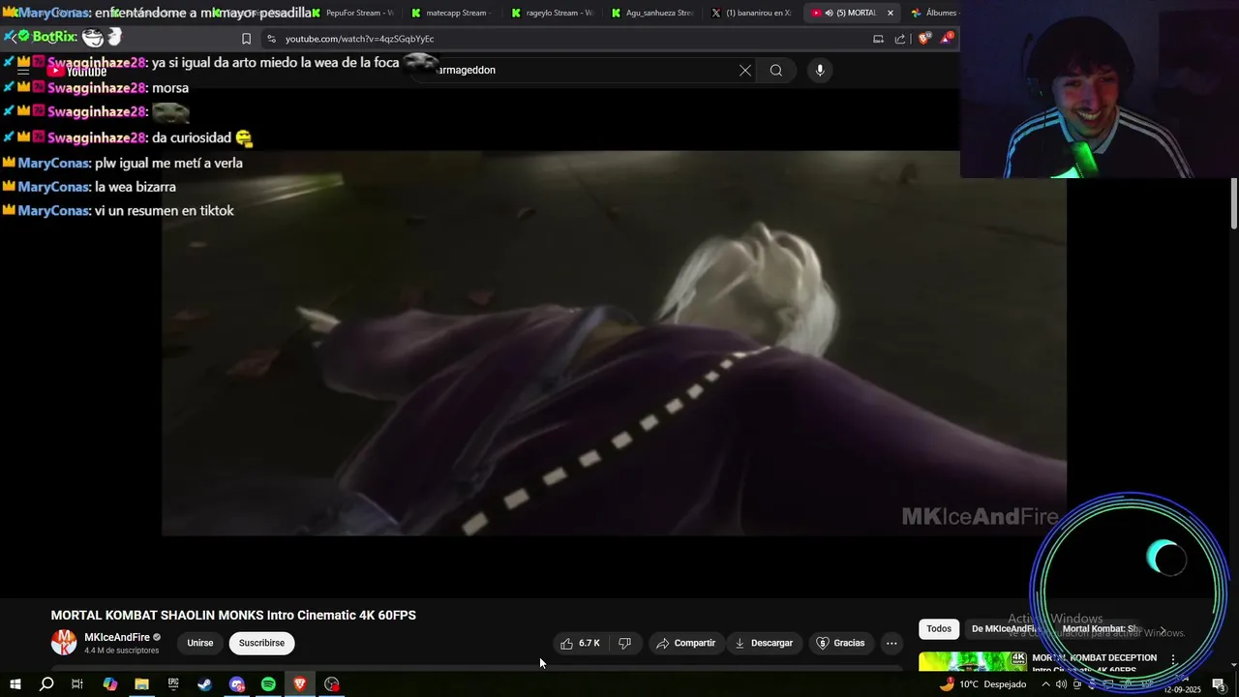Mute the MORTAL tab via speaker icon
The image size is (1239, 697).
point(829,13)
